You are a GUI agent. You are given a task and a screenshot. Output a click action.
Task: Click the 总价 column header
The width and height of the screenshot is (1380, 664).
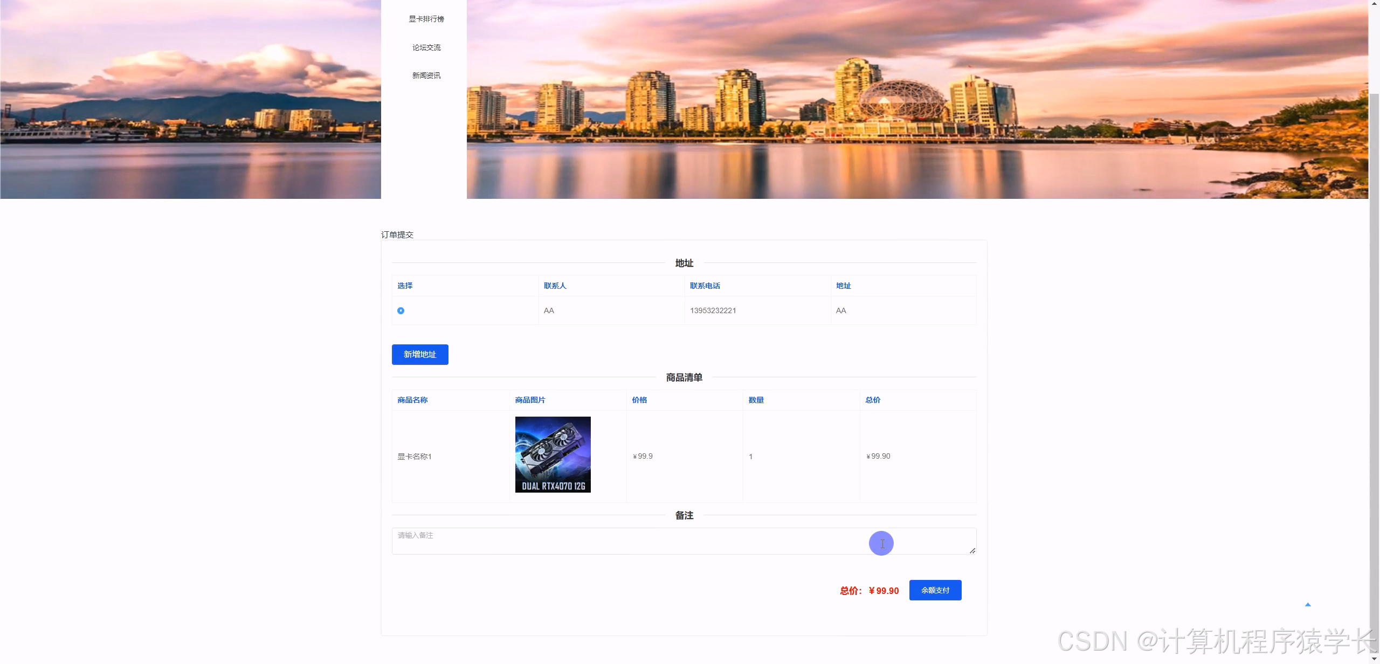click(873, 400)
